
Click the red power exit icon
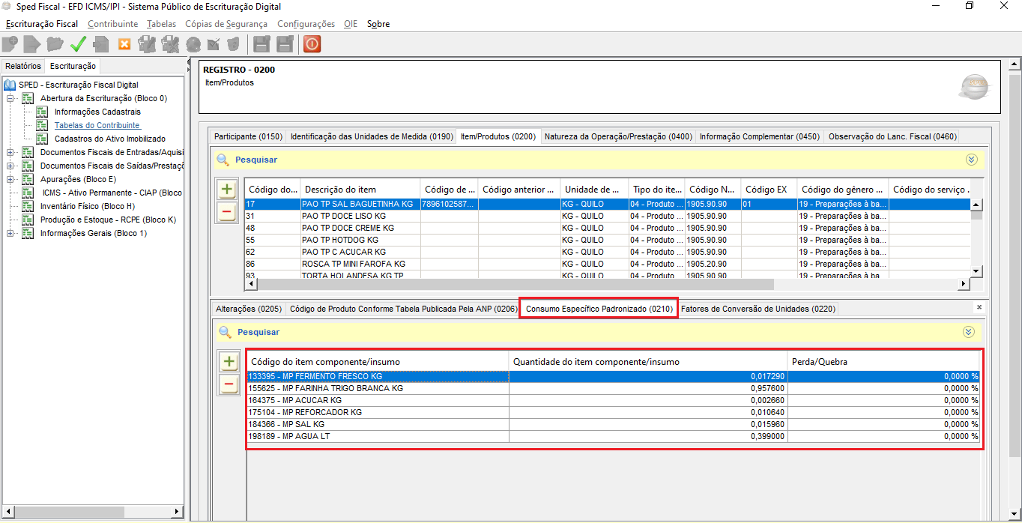tap(312, 44)
